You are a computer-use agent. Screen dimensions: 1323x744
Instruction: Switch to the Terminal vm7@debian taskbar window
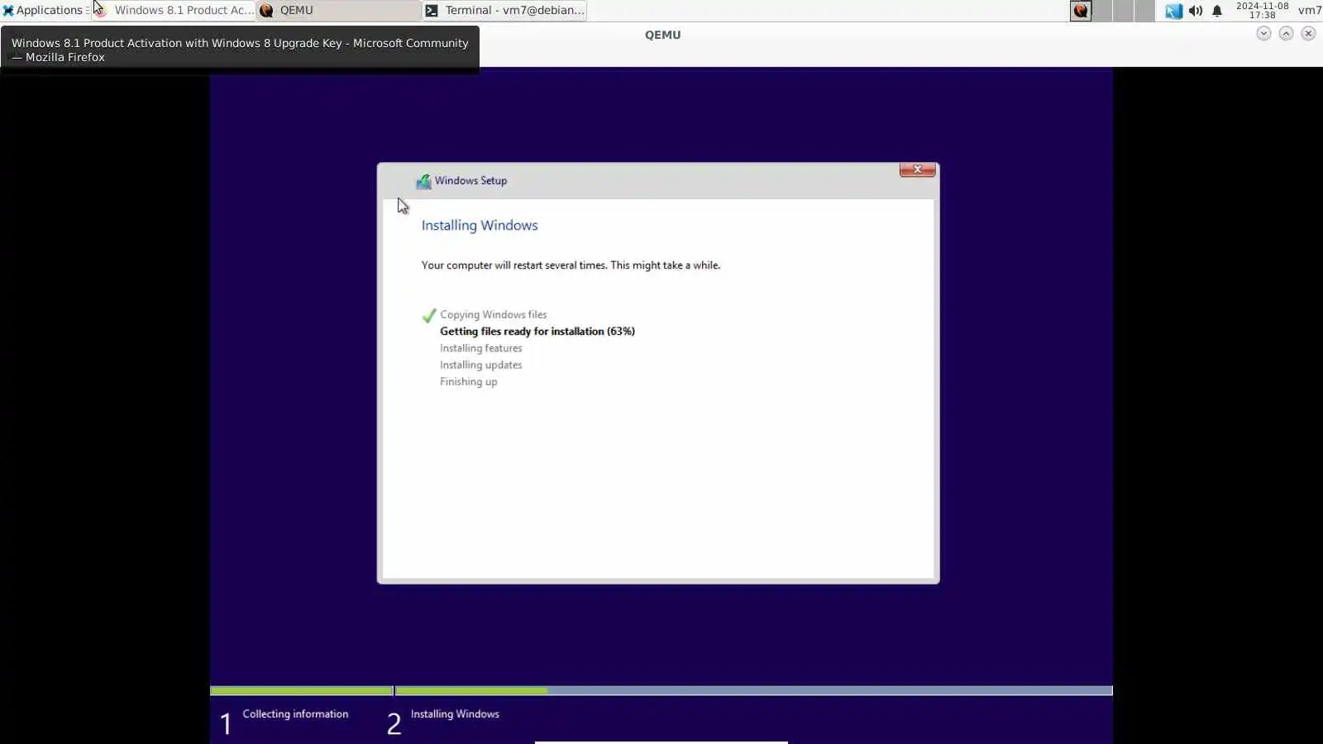coord(504,10)
